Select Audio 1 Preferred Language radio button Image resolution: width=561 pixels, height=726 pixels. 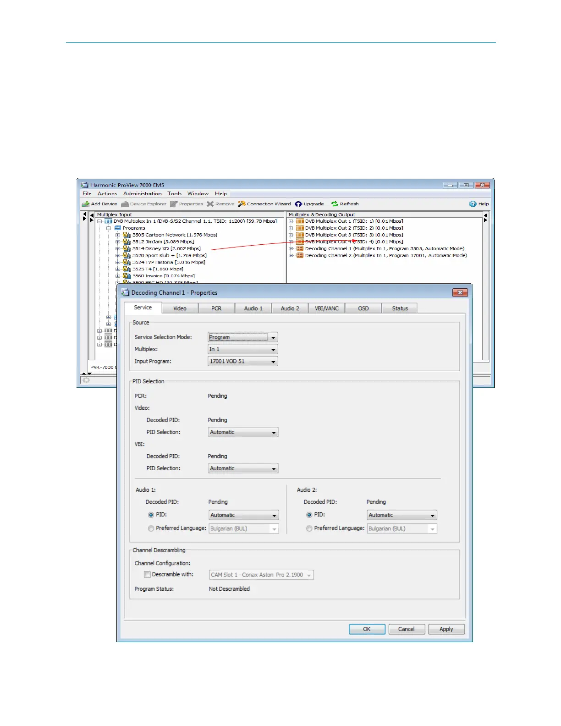click(x=151, y=528)
